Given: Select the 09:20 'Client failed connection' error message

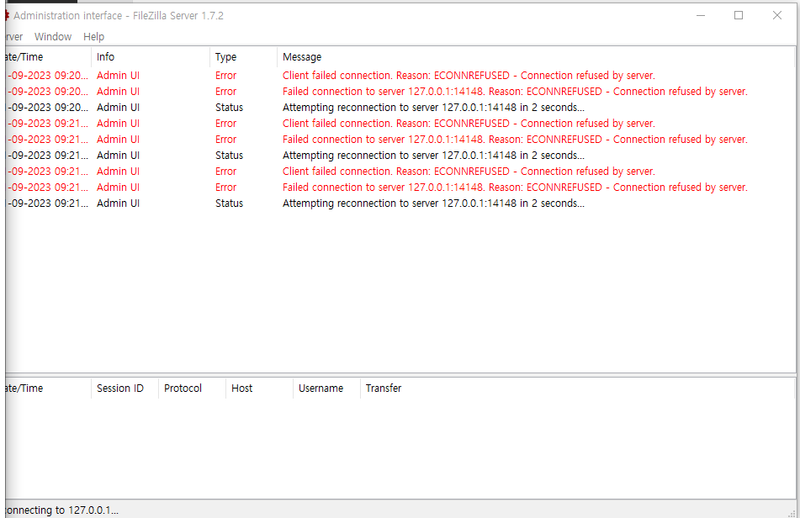Looking at the screenshot, I should point(469,76).
